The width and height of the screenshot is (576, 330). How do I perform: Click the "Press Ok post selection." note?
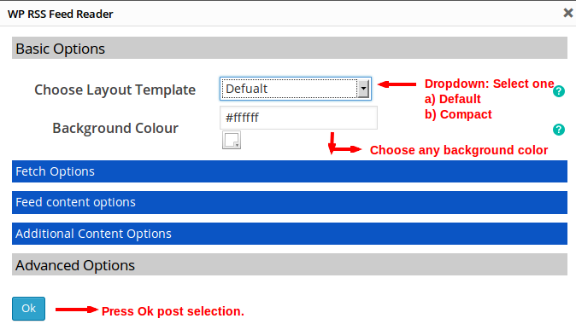[173, 311]
